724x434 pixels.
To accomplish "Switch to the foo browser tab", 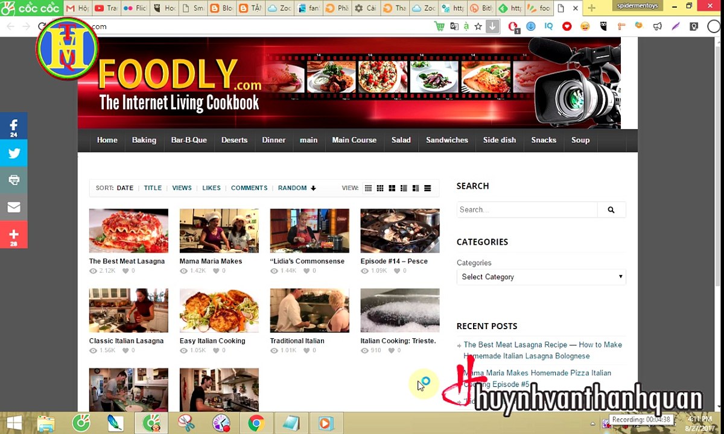I will click(x=539, y=8).
